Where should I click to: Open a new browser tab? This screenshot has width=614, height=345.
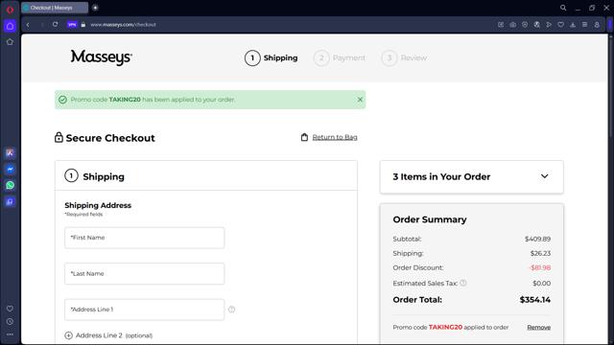point(95,8)
